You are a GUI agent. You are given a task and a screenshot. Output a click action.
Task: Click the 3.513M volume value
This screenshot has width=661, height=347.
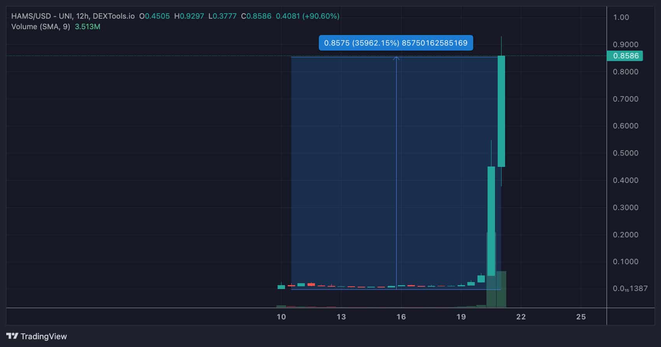point(87,26)
